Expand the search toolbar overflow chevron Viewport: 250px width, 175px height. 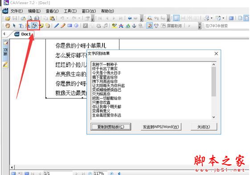click(168, 18)
